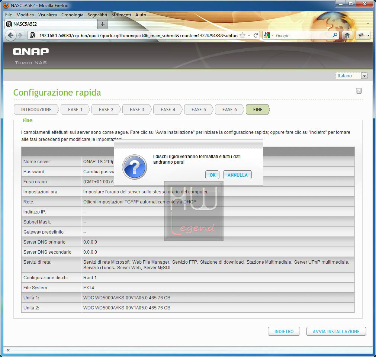Click the Unità 2 disk value

click(x=126, y=308)
